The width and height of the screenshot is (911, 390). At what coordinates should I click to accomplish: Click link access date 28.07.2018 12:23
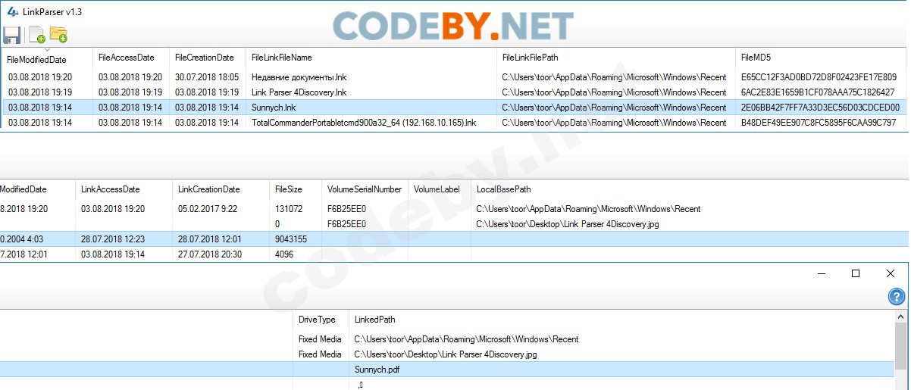[x=112, y=239]
